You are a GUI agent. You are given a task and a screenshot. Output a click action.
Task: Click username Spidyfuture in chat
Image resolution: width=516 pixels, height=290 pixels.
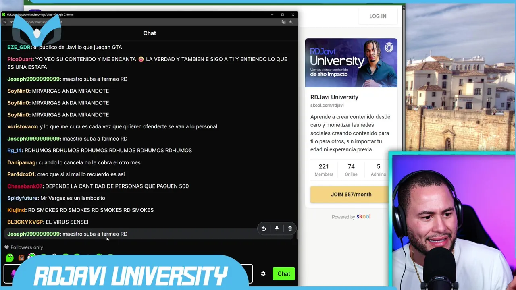(x=23, y=198)
